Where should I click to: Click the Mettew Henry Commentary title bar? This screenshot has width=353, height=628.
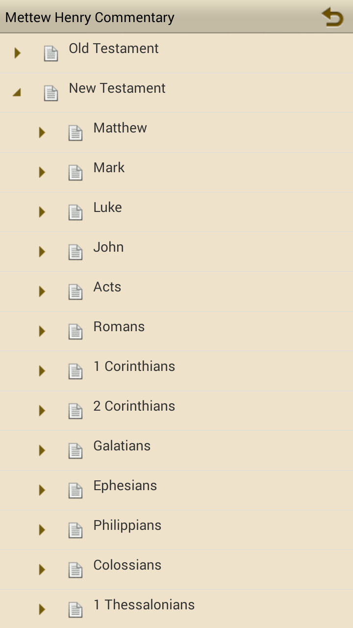[90, 17]
